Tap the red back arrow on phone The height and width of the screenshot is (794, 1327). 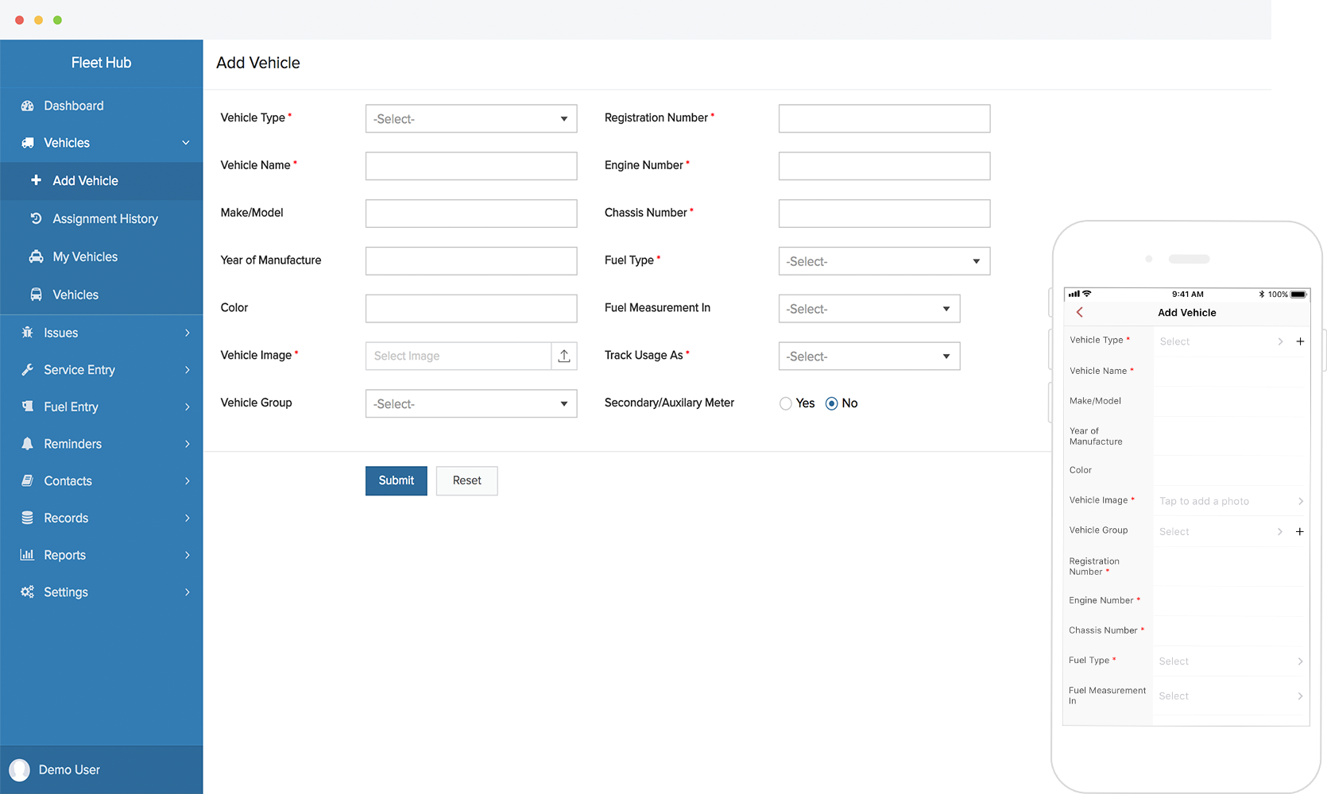[1080, 313]
